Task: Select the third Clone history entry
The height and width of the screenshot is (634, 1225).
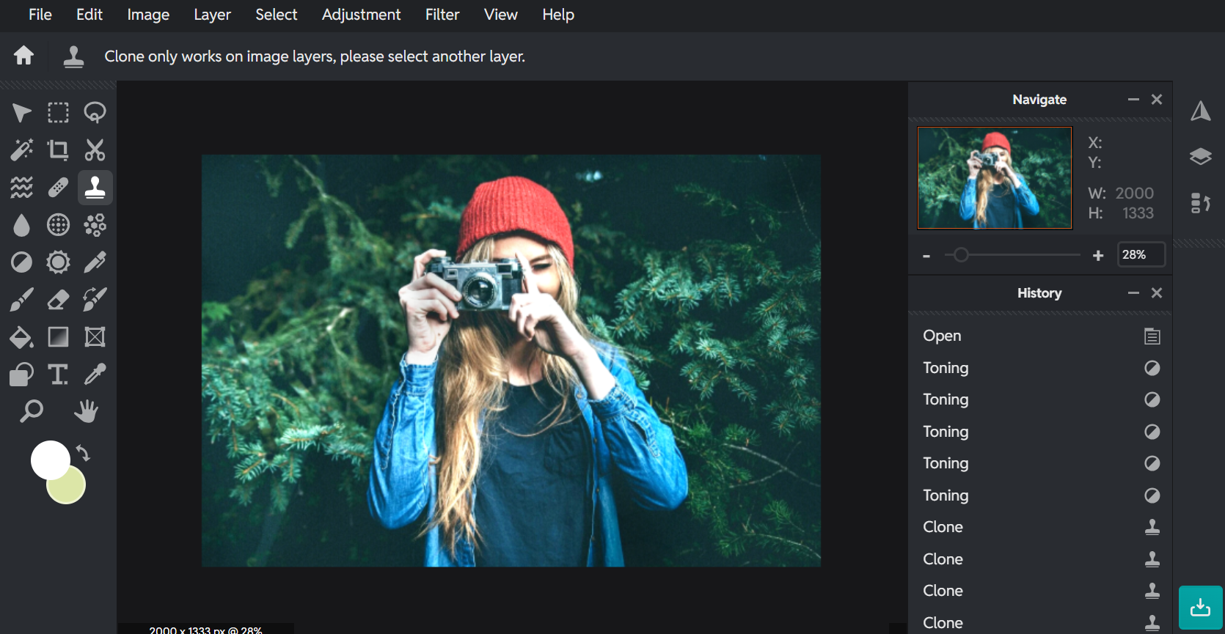Action: coord(1040,591)
